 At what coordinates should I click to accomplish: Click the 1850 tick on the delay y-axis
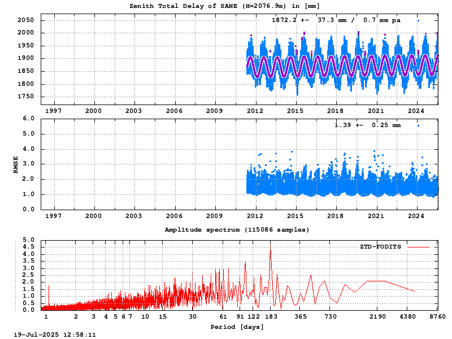(25, 71)
